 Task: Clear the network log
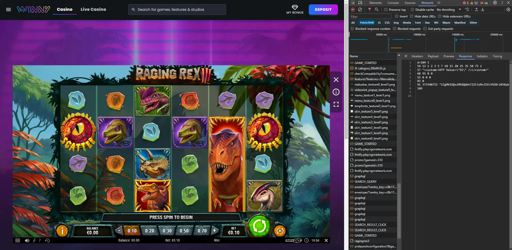[x=360, y=10]
